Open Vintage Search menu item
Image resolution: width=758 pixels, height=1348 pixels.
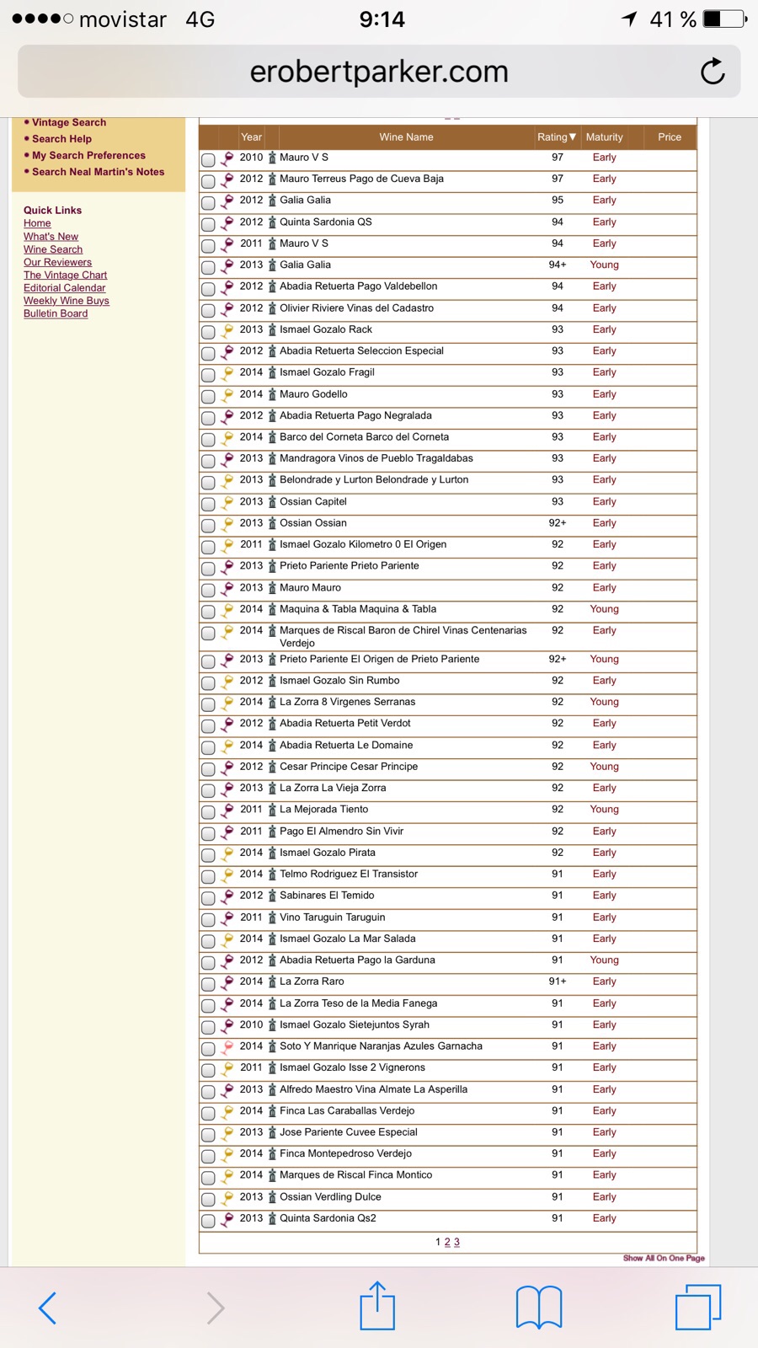(69, 123)
